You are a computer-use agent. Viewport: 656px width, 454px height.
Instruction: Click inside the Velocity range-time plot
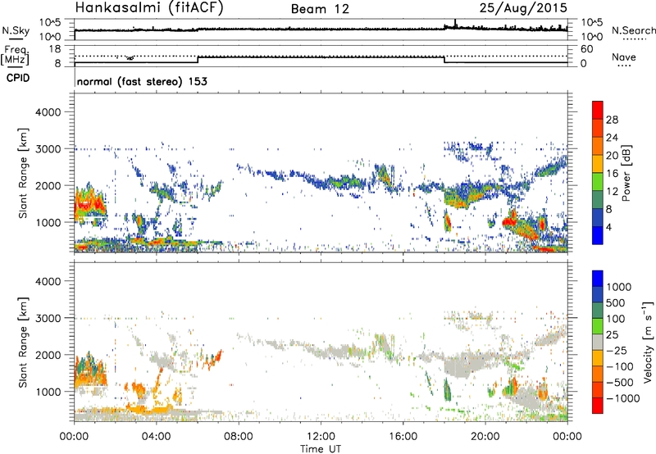[321, 342]
